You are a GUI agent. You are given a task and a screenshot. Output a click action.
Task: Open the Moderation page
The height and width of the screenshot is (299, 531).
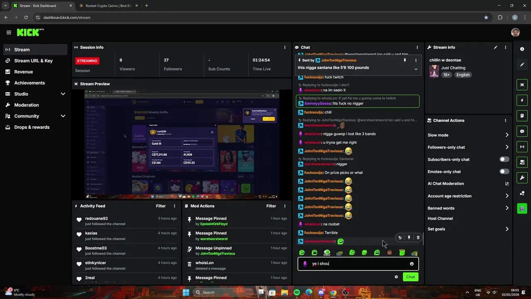[x=35, y=105]
